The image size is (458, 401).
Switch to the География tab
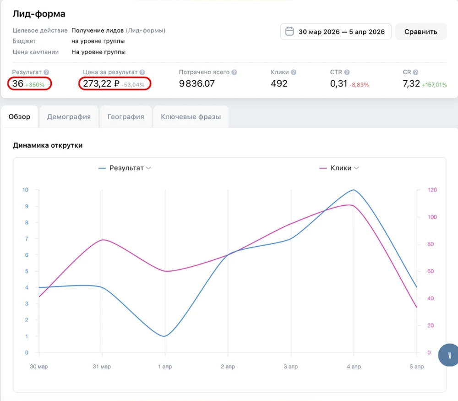coord(125,116)
